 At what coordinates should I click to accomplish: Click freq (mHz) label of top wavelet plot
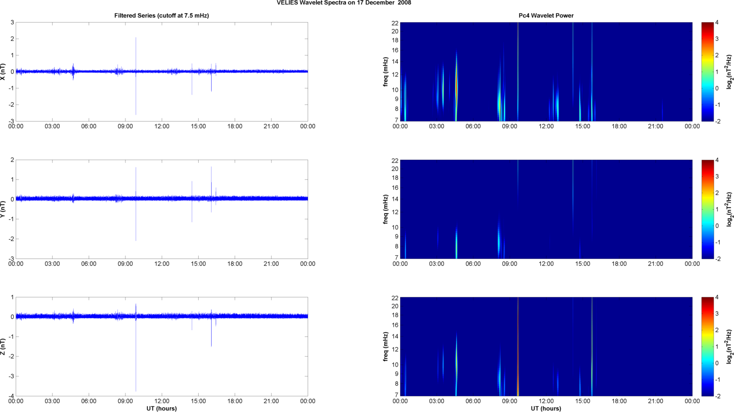(386, 72)
